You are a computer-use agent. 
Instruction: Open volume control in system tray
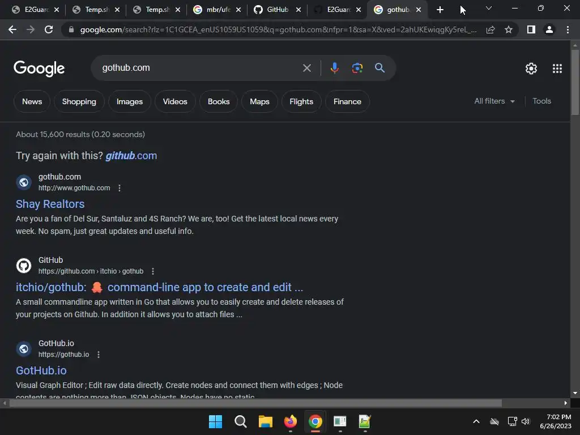[526, 421]
